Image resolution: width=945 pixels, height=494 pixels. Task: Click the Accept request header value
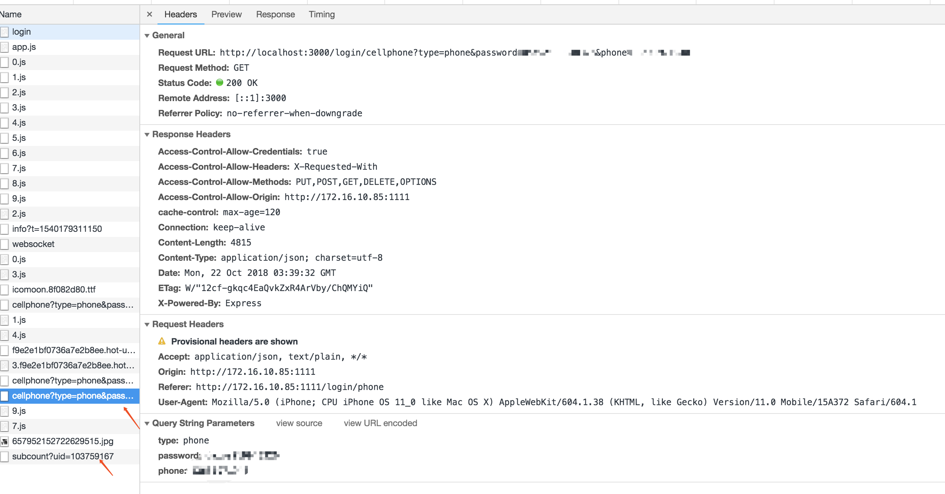[x=280, y=356]
